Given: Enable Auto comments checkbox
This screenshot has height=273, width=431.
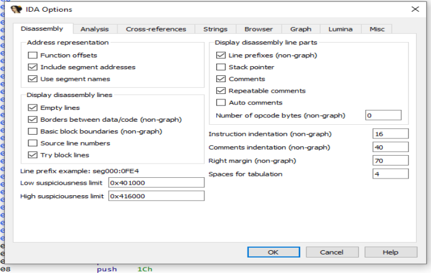Looking at the screenshot, I should (x=220, y=103).
